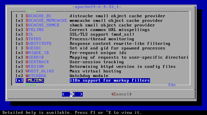
Task: Click 'Mass virtual hosting' description
Action: click(95, 71)
